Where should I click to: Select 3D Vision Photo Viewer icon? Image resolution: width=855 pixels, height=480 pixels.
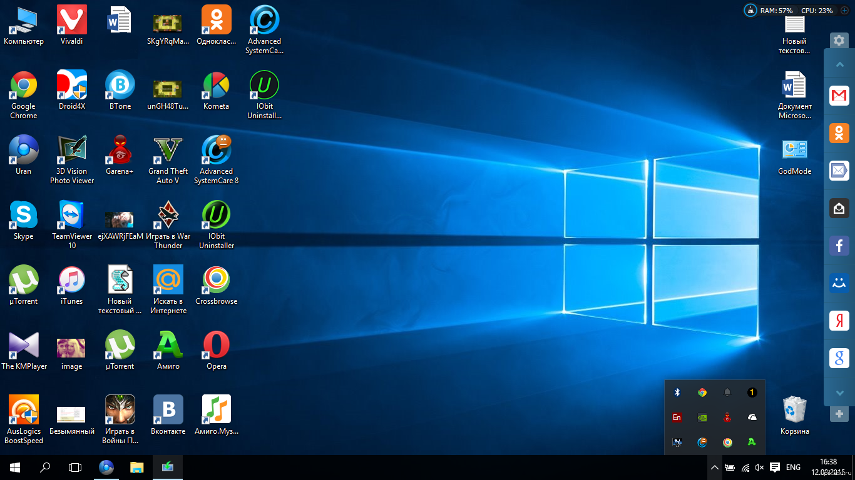pyautogui.click(x=71, y=159)
